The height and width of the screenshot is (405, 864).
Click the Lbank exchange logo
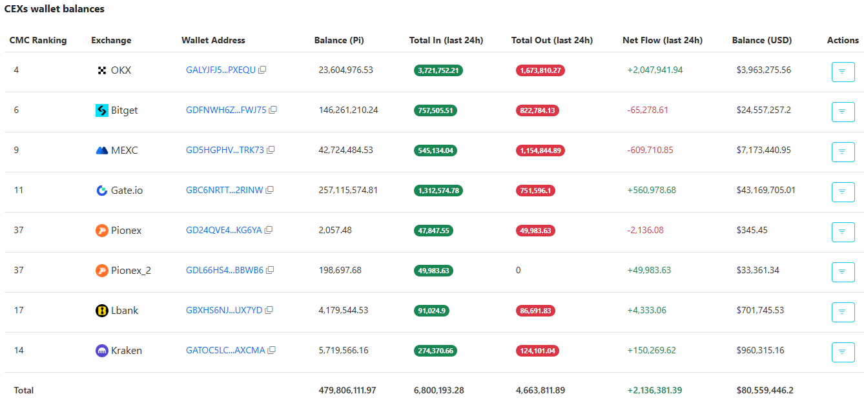pos(101,310)
